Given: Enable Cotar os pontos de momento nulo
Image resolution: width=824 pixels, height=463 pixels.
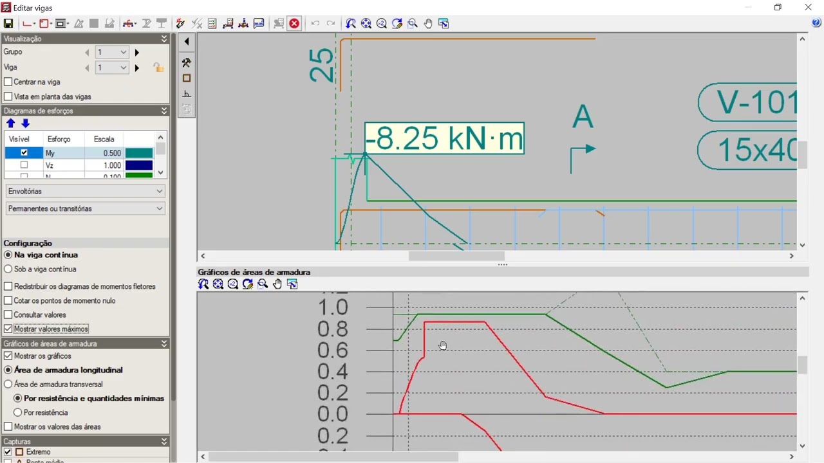Looking at the screenshot, I should click(x=8, y=300).
